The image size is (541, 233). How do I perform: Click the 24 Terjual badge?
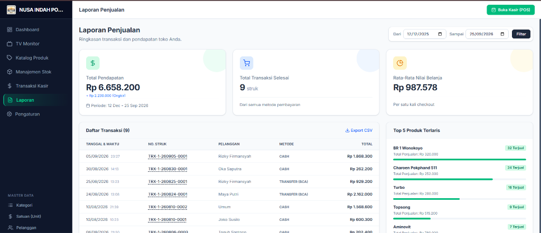516,168
